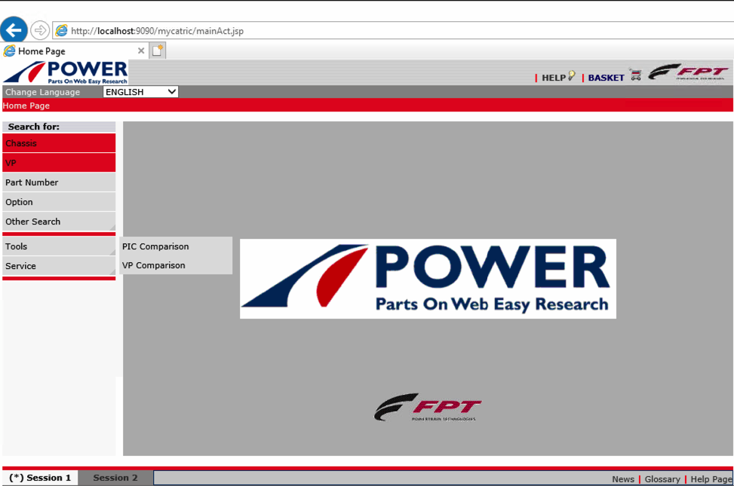
Task: Choose VP Comparison from the submenu
Action: pos(176,265)
